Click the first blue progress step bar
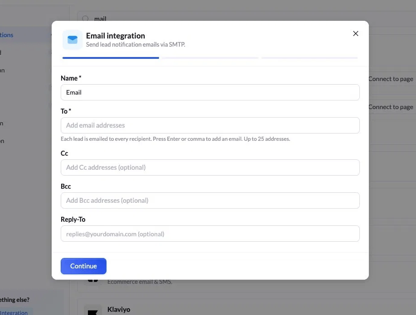 point(111,58)
